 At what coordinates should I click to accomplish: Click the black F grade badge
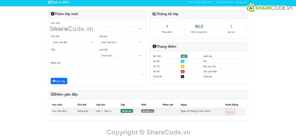tap(183, 77)
